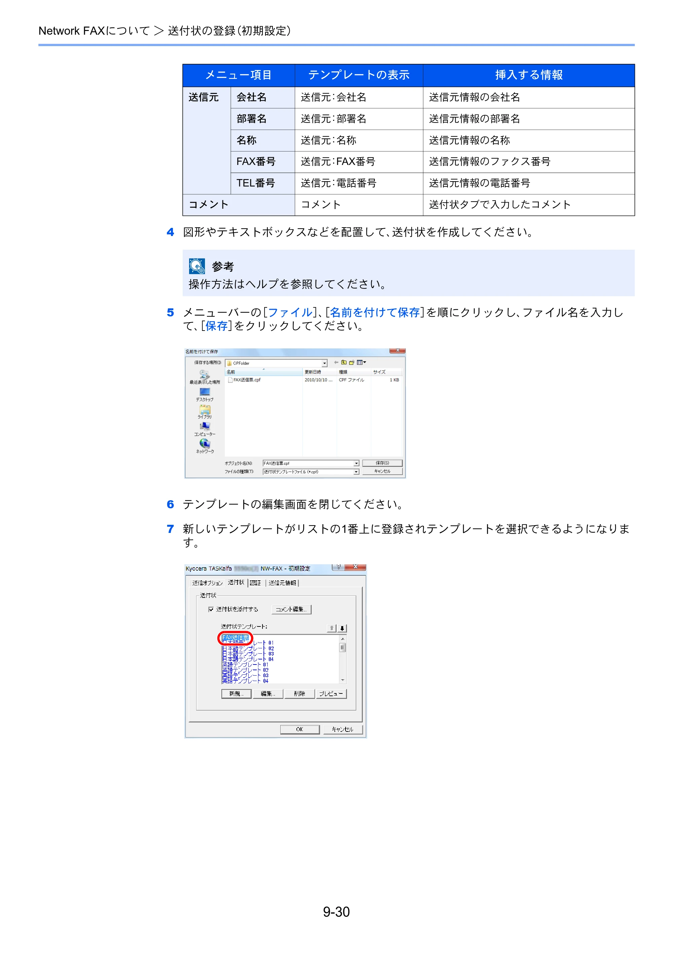Click the template list scrollbar thumb

343,648
